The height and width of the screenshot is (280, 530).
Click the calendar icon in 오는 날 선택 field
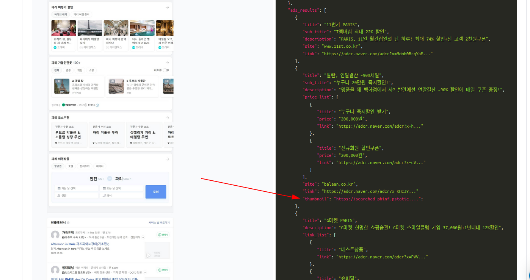coord(106,189)
